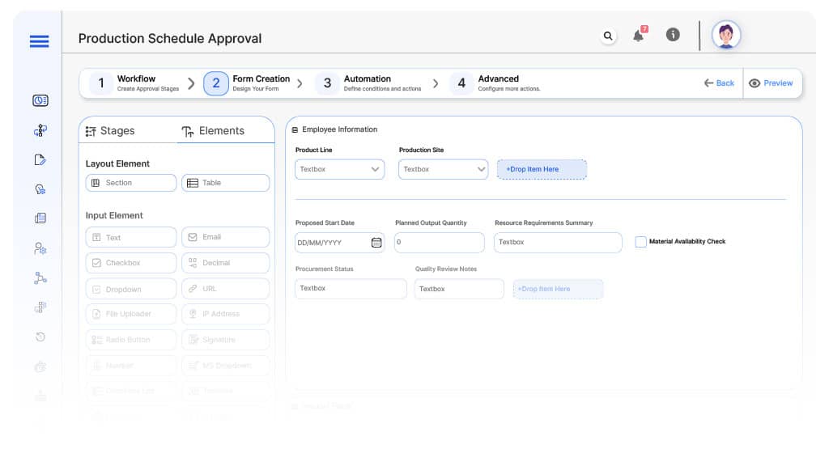Select the Signature element
Screen dimensions: 829x466
[226, 340]
